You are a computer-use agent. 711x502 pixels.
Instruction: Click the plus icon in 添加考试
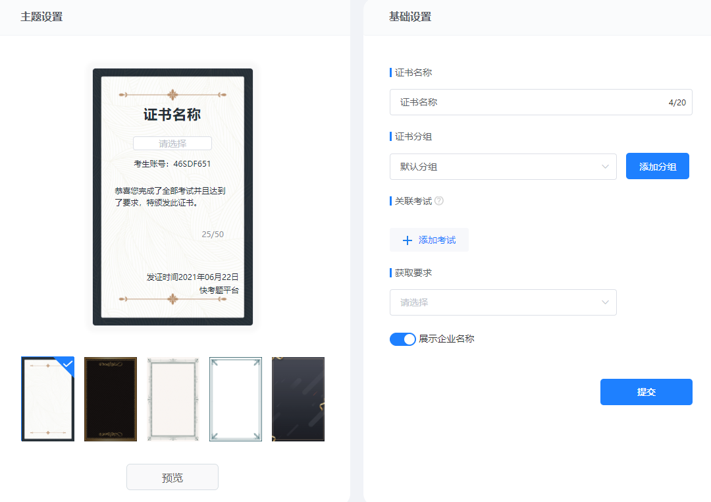pos(407,240)
